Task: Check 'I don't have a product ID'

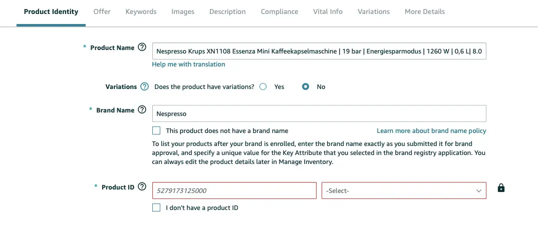Action: [156, 207]
